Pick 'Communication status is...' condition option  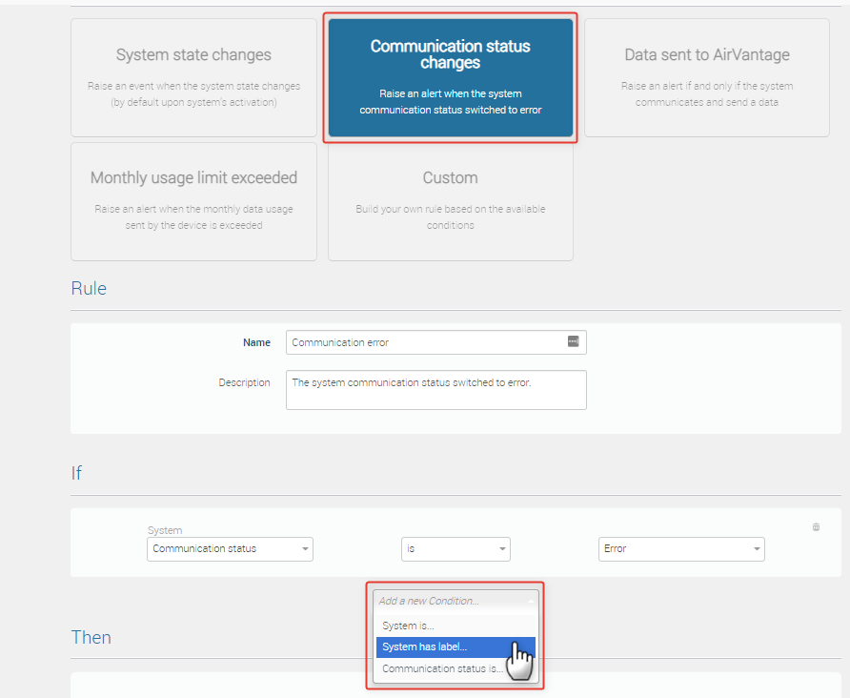click(x=442, y=669)
